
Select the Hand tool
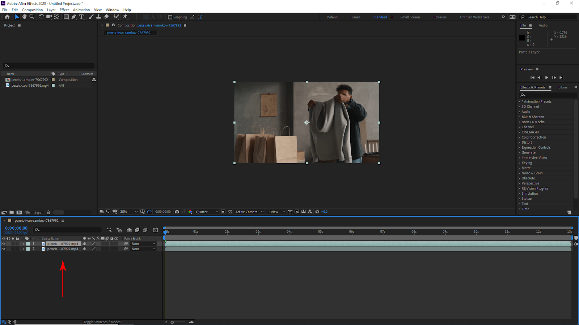point(24,17)
